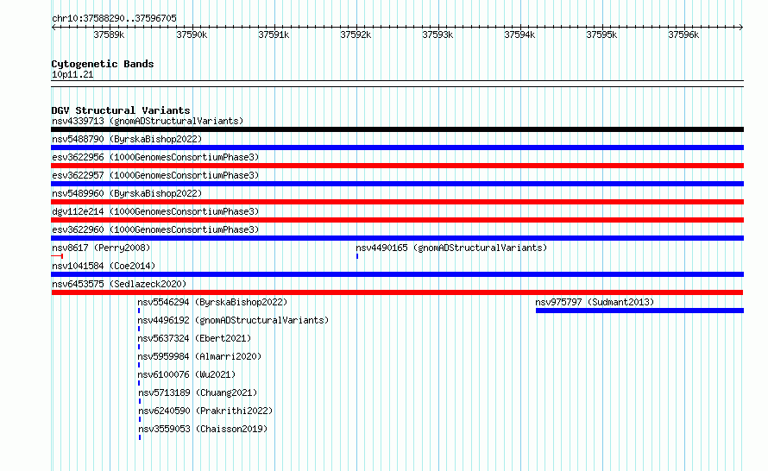The image size is (768, 471).
Task: Click the blue nsv6100076 marker
Action: 139,383
